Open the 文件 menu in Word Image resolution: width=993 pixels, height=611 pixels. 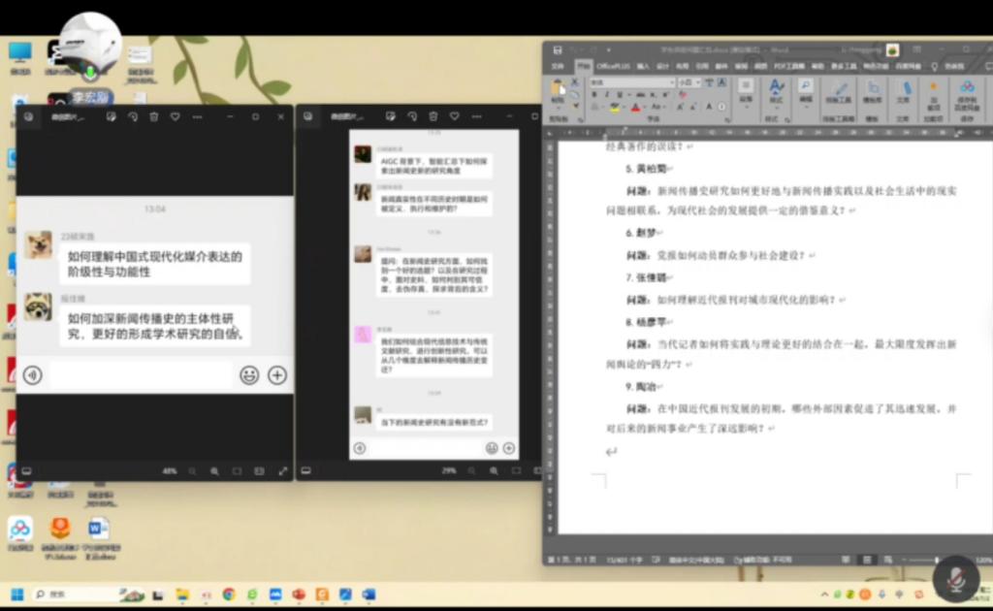click(x=558, y=66)
